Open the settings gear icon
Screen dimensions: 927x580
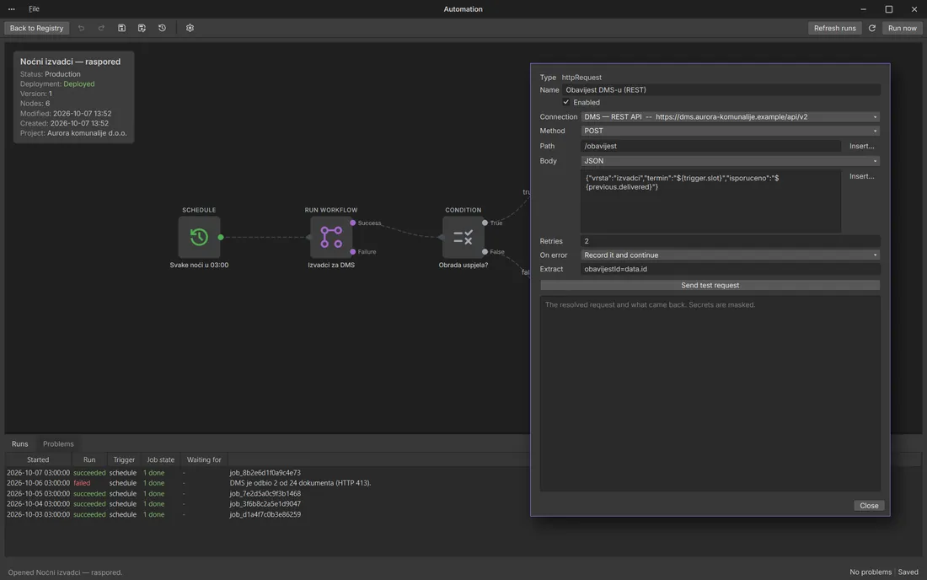click(190, 28)
